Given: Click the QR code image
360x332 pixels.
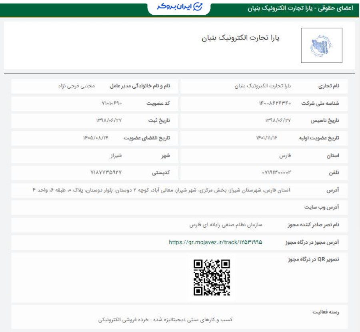Looking at the screenshot, I should [212, 277].
